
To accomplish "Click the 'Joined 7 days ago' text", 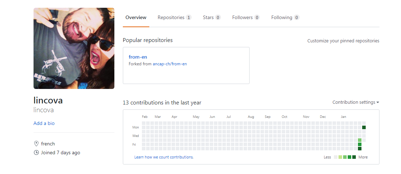I will pos(61,152).
